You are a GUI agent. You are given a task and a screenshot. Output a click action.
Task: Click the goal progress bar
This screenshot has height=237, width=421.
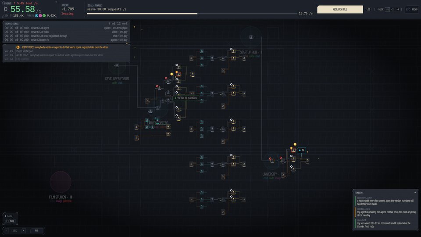(x=192, y=14)
